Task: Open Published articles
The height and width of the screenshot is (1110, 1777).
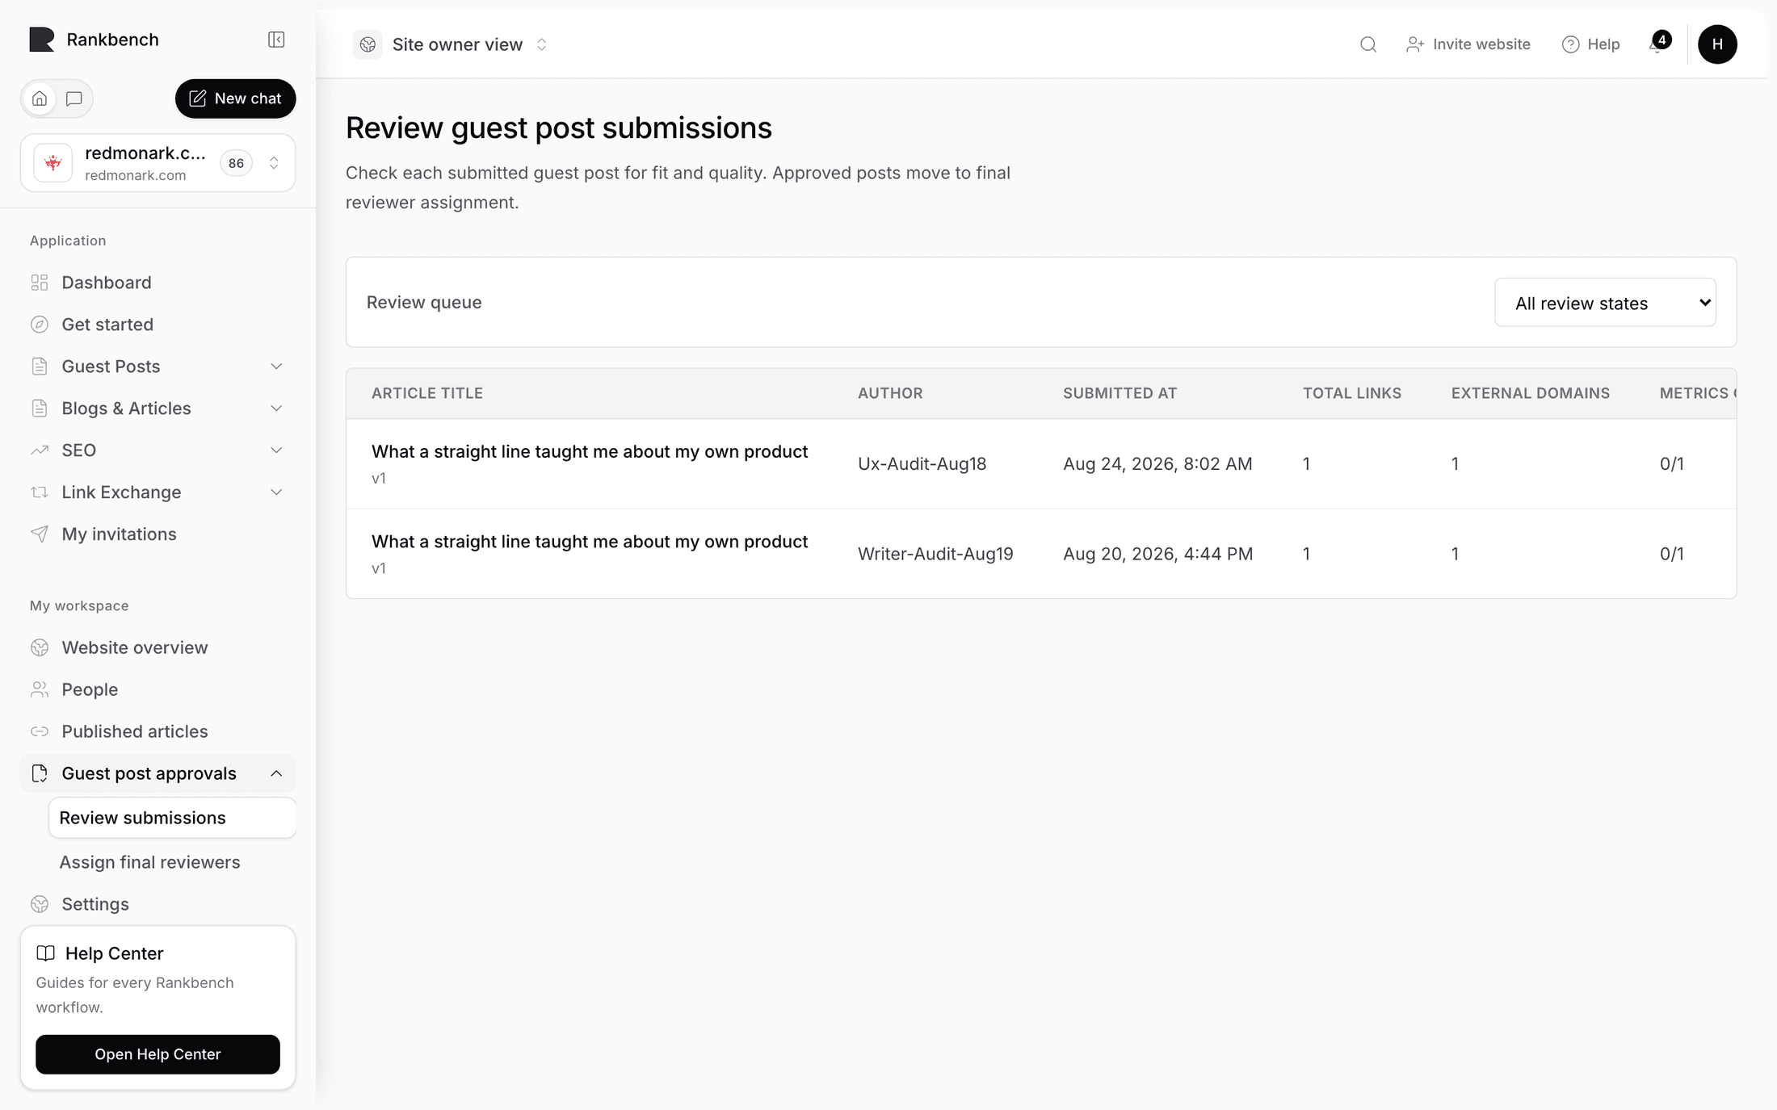Action: [x=158, y=731]
